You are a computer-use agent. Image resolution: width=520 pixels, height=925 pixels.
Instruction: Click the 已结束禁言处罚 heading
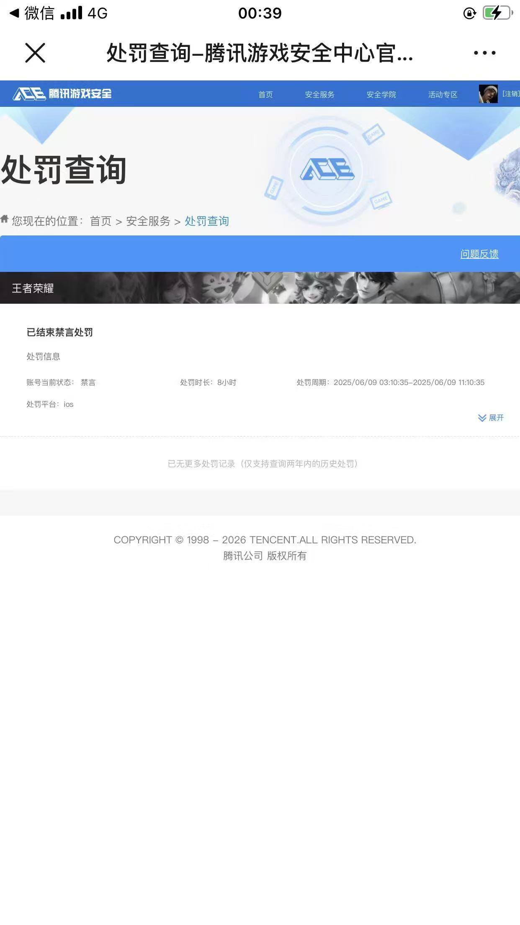pyautogui.click(x=60, y=332)
